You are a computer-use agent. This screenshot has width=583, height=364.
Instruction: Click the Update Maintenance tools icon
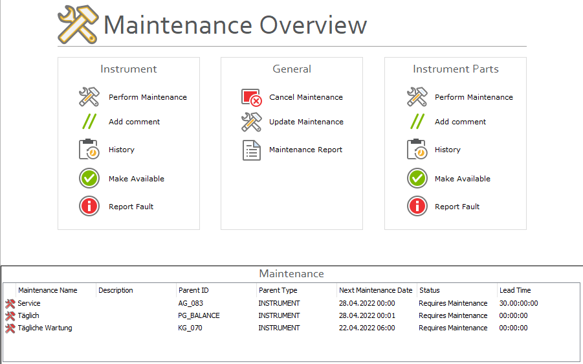coord(252,122)
